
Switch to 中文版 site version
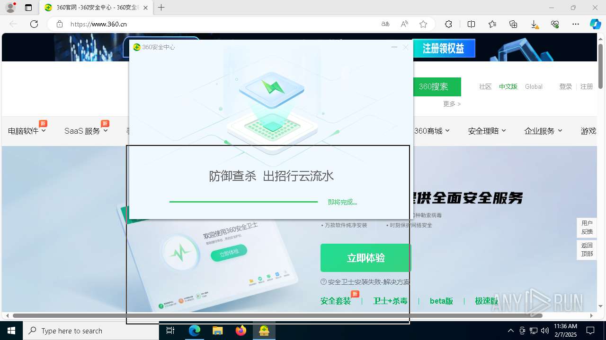(508, 87)
